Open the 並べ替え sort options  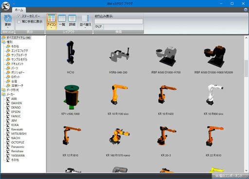pos(85,21)
